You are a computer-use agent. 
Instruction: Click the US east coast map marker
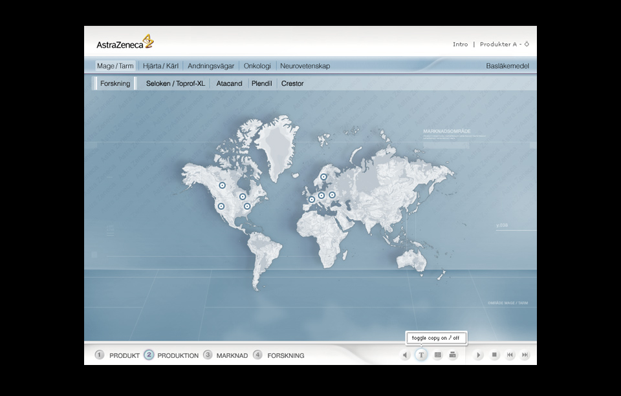(247, 206)
